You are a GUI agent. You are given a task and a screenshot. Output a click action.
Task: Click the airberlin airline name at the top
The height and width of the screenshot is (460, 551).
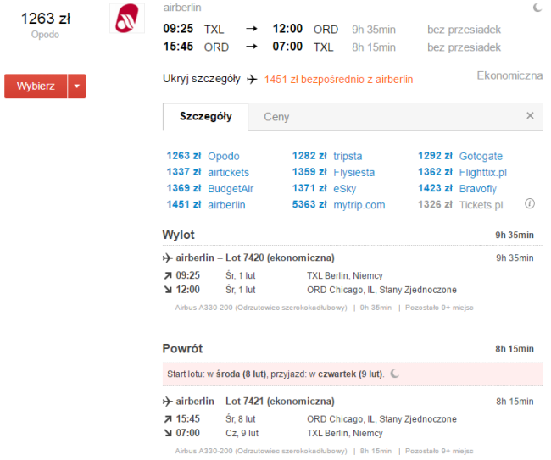point(182,8)
